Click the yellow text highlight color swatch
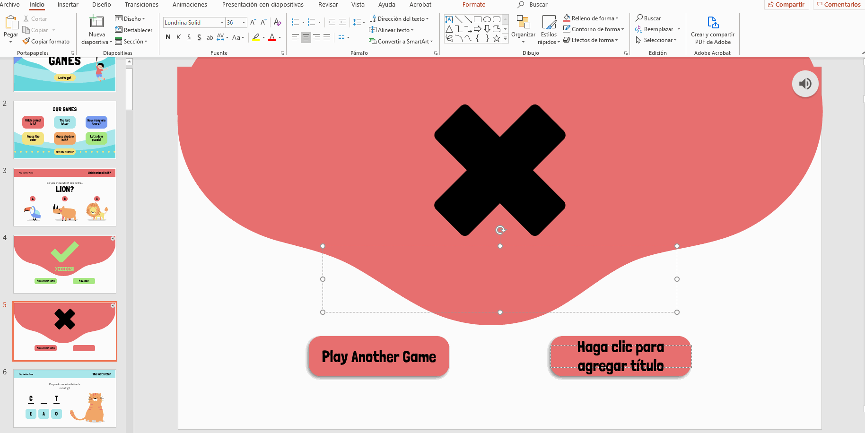 coord(256,37)
